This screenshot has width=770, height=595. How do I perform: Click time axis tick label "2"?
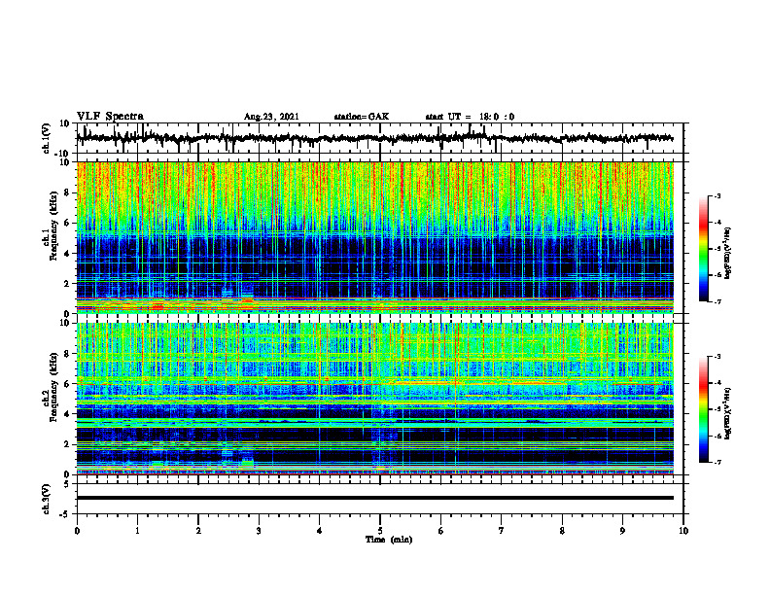[x=198, y=531]
